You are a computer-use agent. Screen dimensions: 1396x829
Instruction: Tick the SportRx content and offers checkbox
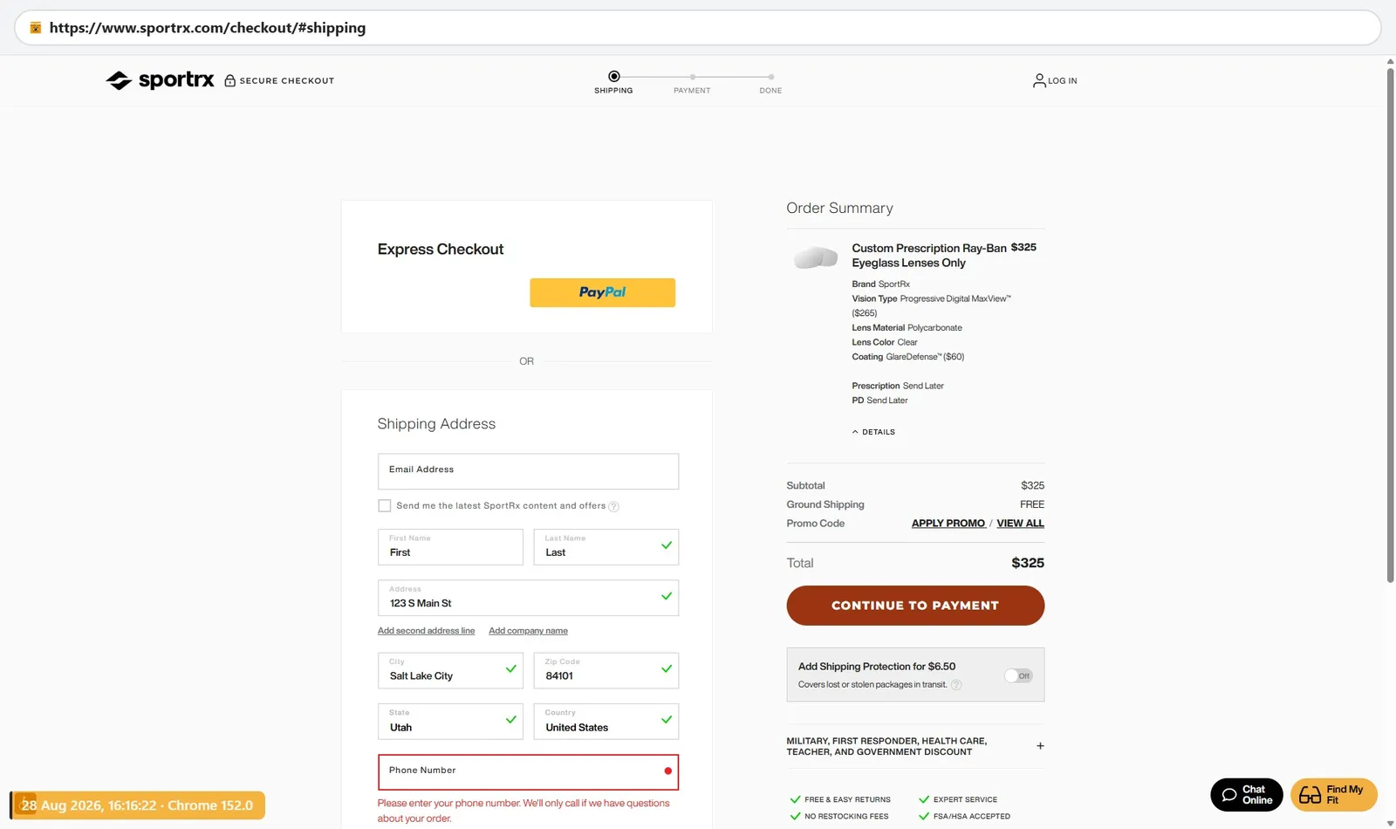(384, 506)
